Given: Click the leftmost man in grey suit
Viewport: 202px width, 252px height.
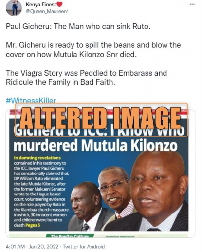Looking at the screenshot, I should 85,206.
